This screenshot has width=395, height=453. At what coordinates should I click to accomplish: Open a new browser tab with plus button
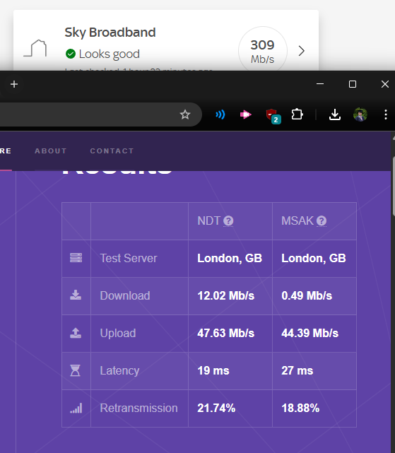(14, 84)
